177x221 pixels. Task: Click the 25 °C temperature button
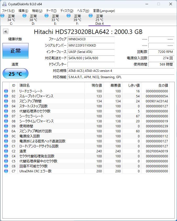point(15,73)
